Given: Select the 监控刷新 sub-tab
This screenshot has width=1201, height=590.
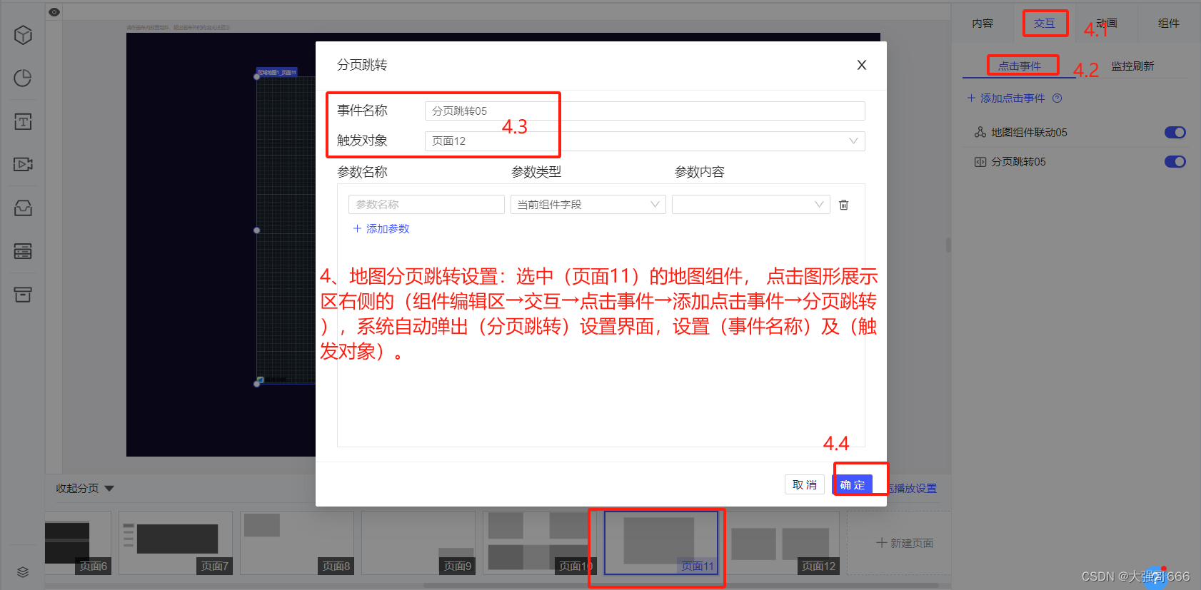Looking at the screenshot, I should tap(1132, 66).
